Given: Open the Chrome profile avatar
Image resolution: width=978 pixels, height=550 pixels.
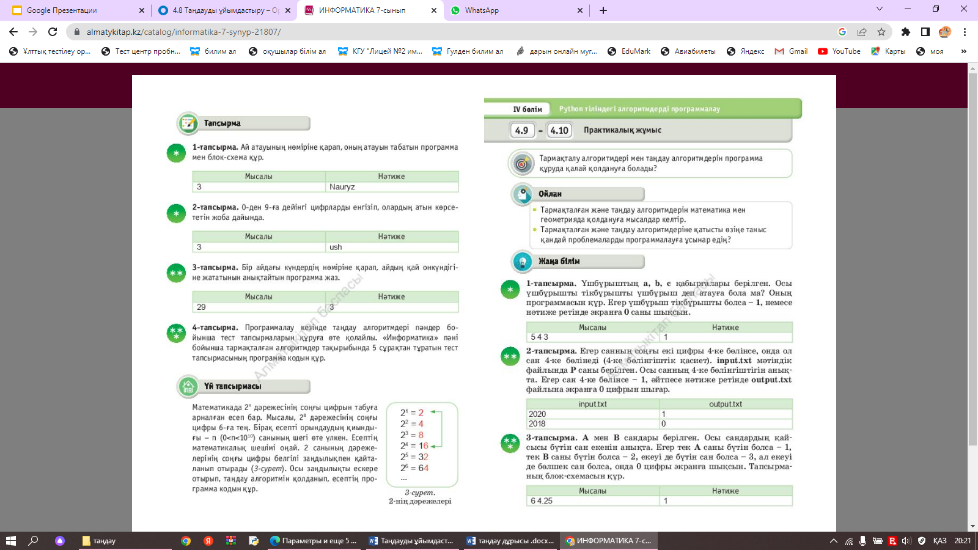Looking at the screenshot, I should point(945,32).
